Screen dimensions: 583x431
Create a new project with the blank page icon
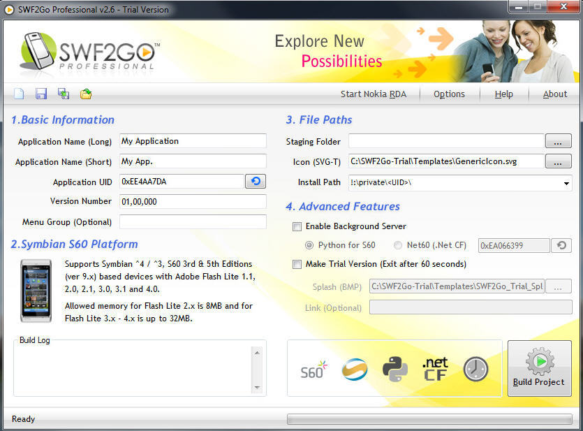click(19, 94)
